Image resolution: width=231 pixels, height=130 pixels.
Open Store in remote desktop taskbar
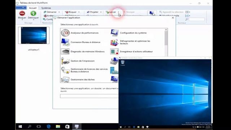tap(143, 127)
